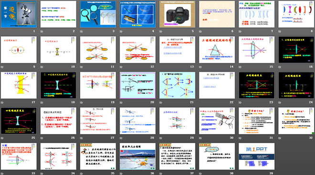Click the animation star icon under slide 12
Image resolution: width=315 pixels, height=175 pixels.
pos(121,67)
